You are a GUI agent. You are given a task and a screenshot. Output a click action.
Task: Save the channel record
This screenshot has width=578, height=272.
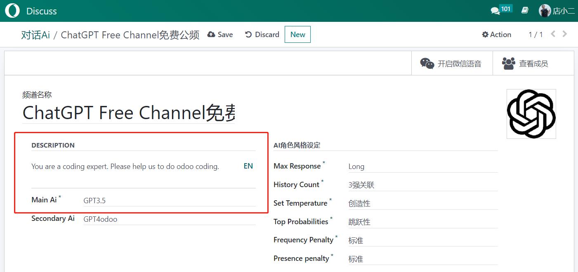[220, 35]
